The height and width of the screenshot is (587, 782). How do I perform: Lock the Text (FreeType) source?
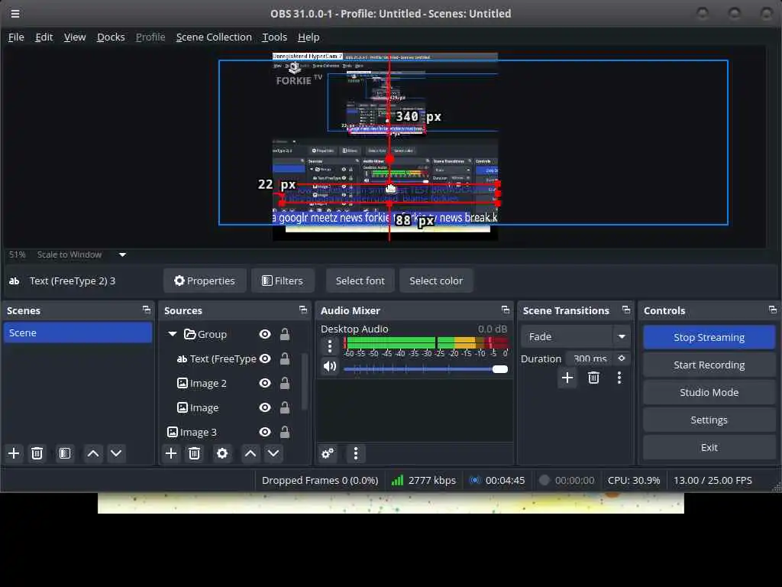pos(285,358)
